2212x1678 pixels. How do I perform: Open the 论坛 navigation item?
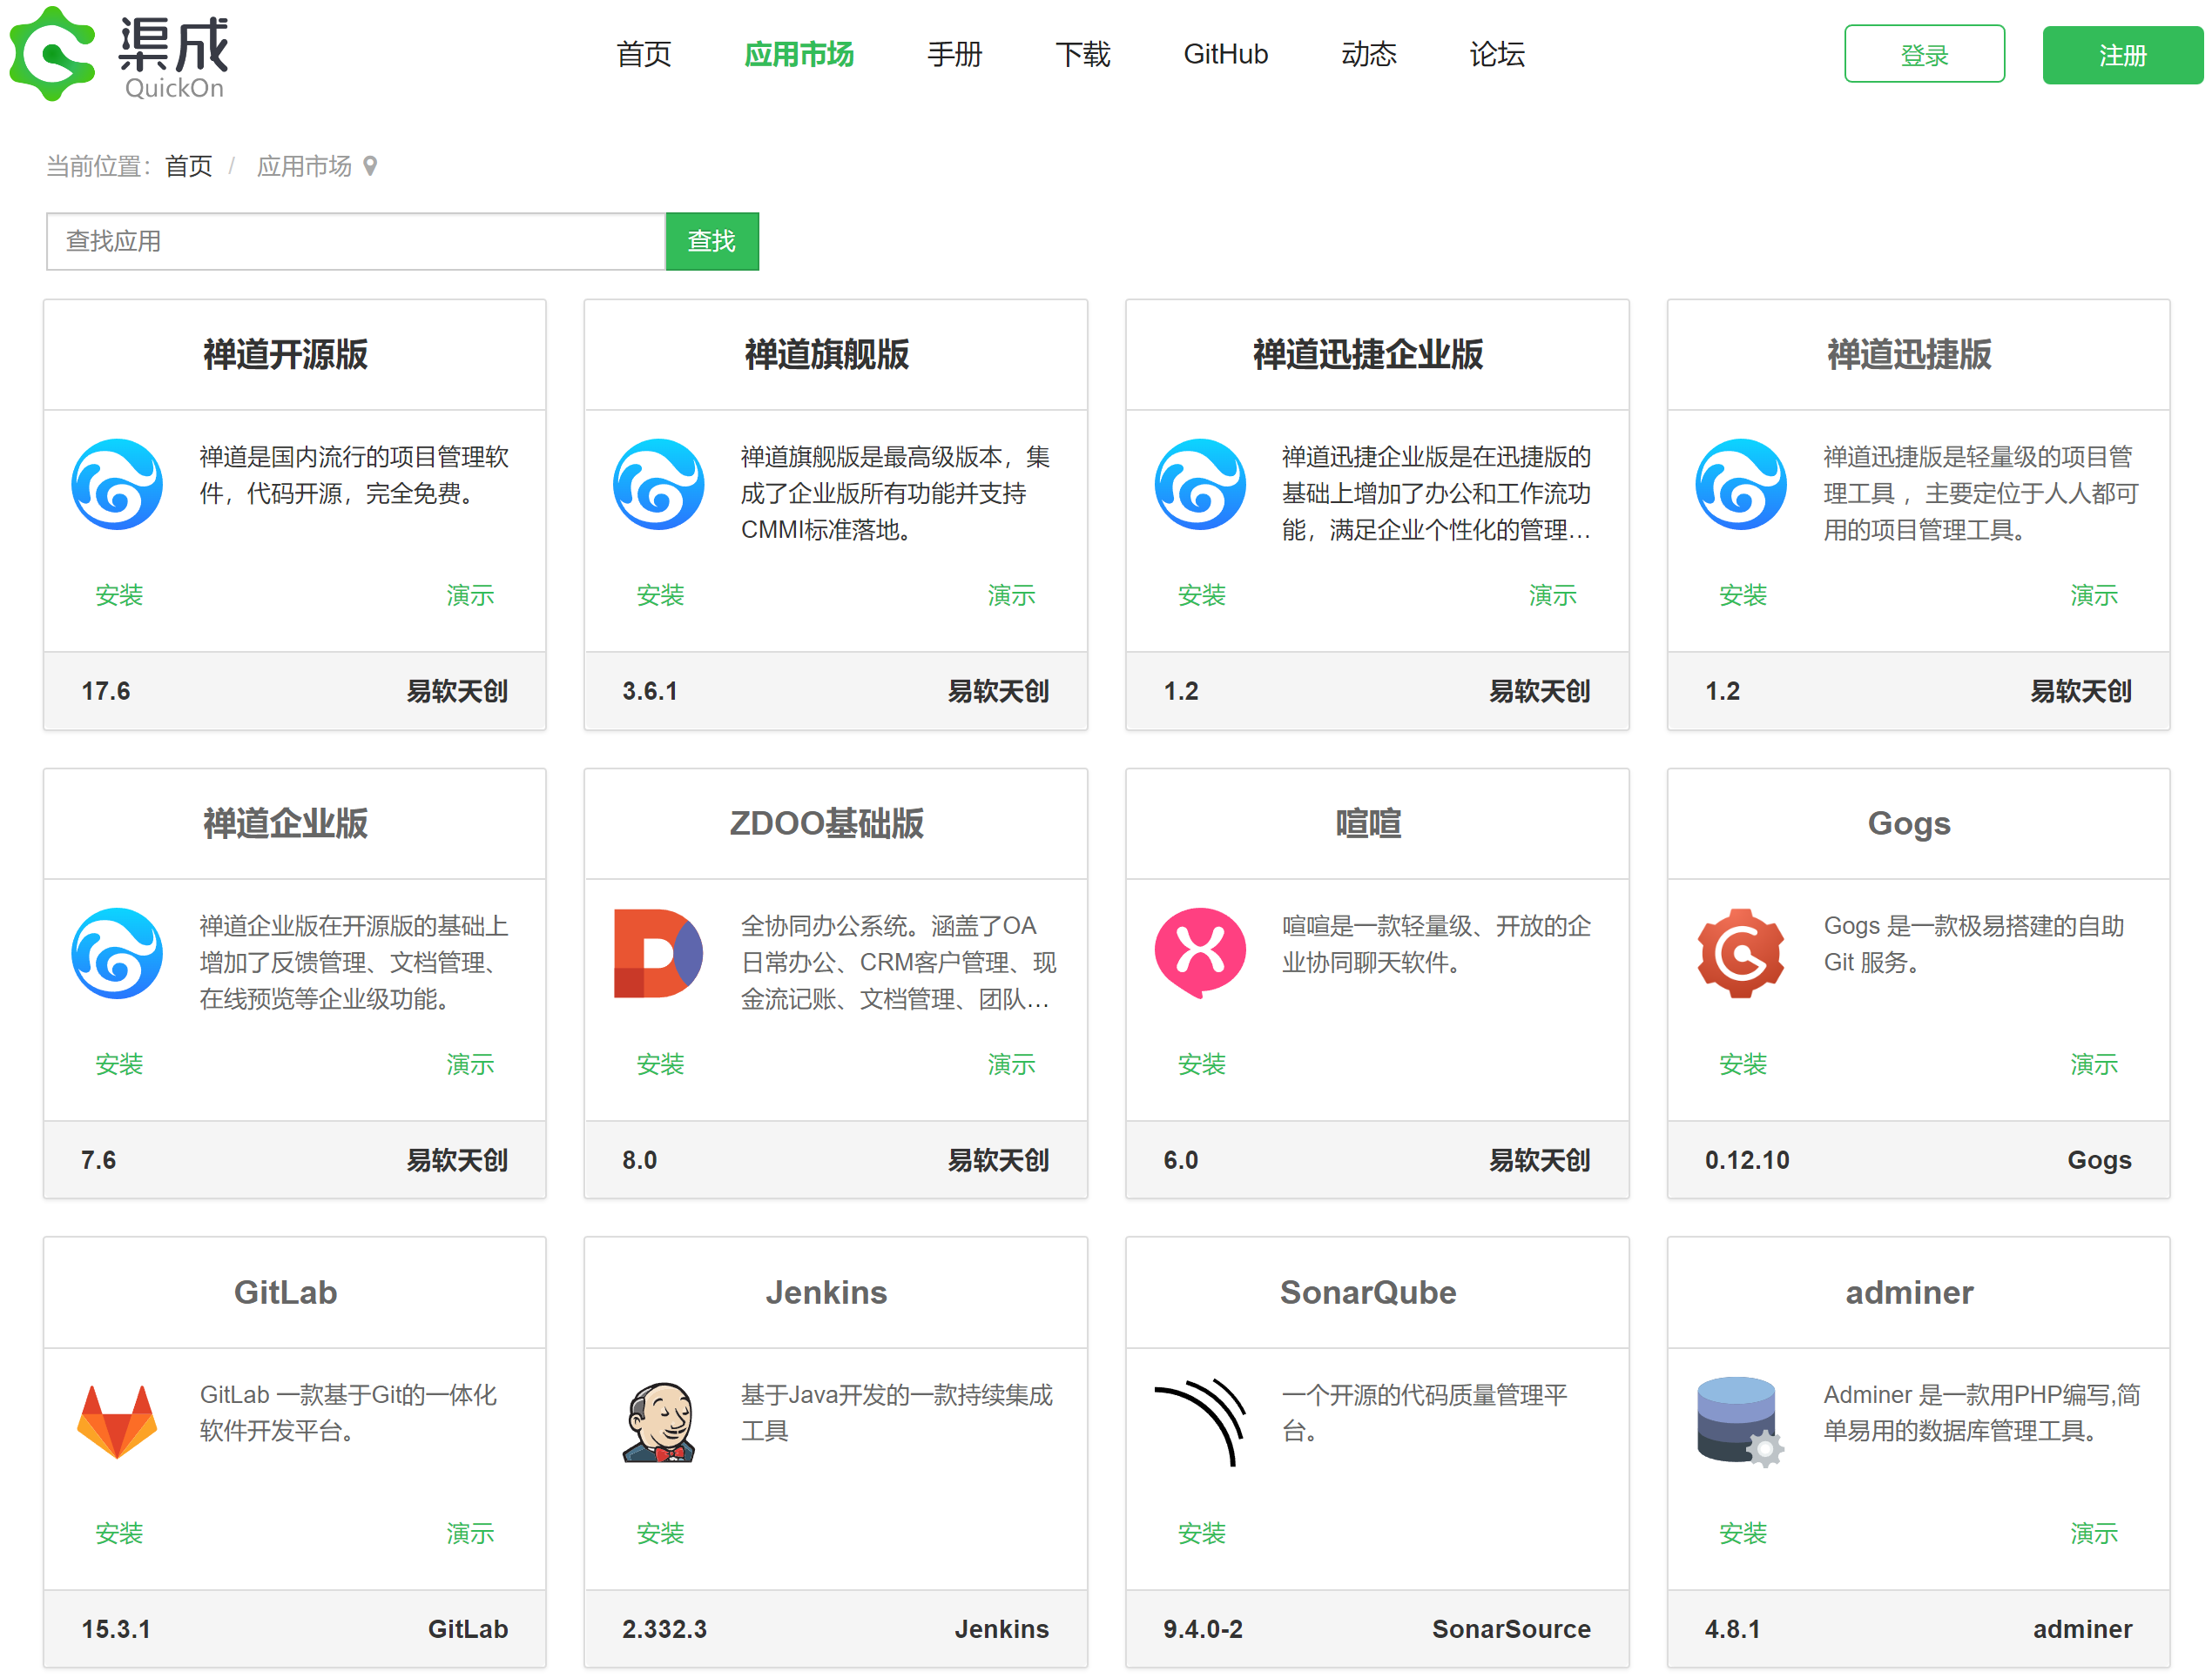1496,54
